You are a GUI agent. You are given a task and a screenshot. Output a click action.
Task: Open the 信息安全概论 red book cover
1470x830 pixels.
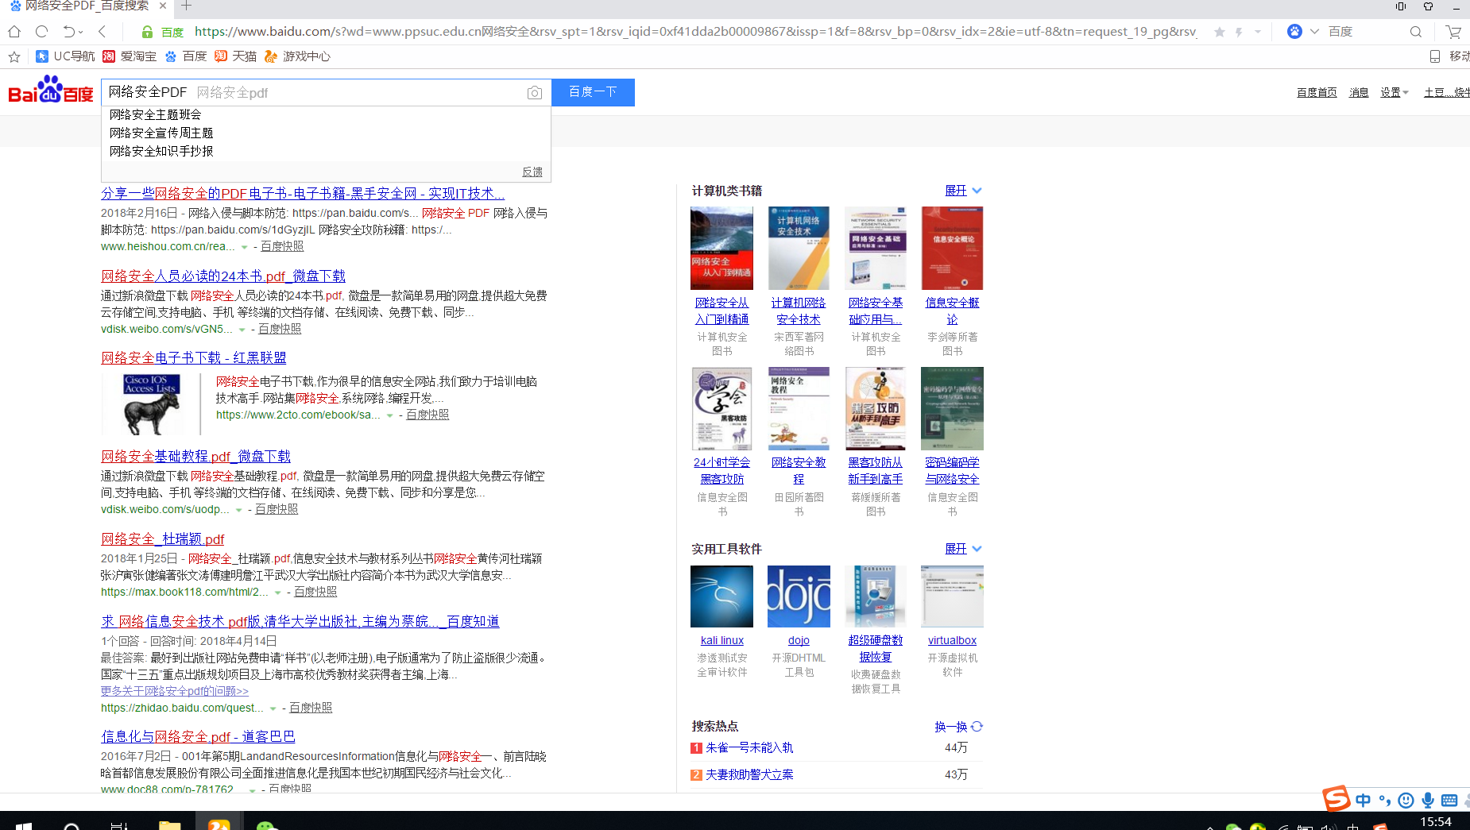952,248
